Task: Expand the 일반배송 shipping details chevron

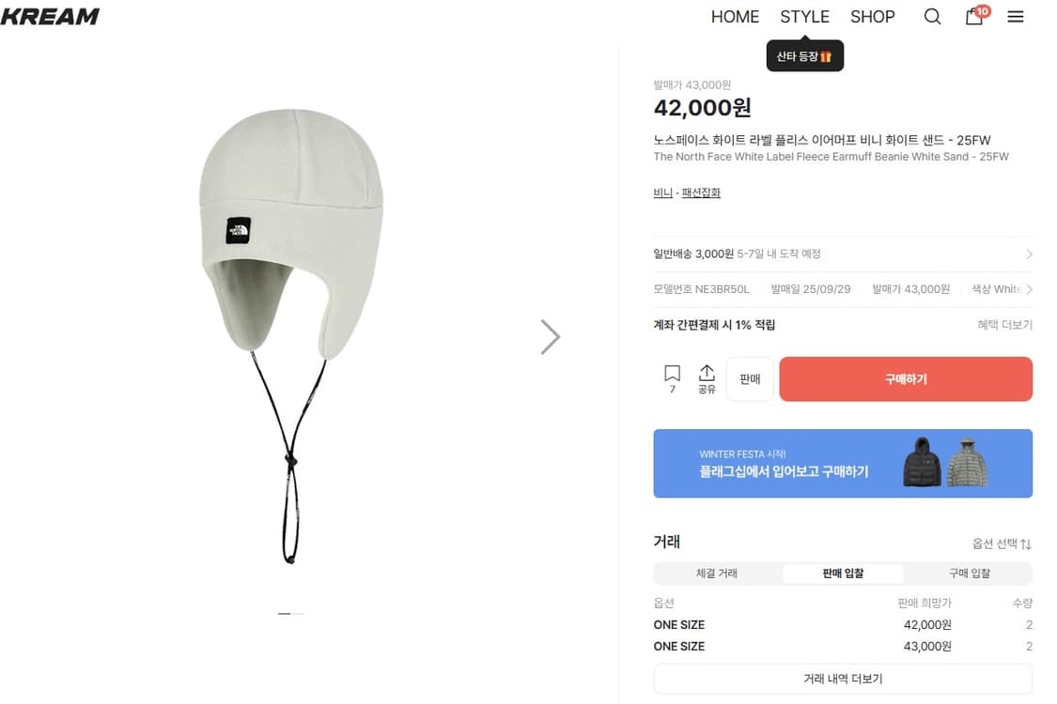Action: point(1030,253)
